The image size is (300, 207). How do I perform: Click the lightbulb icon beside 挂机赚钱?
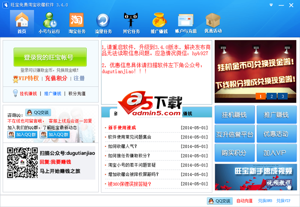click(15, 93)
